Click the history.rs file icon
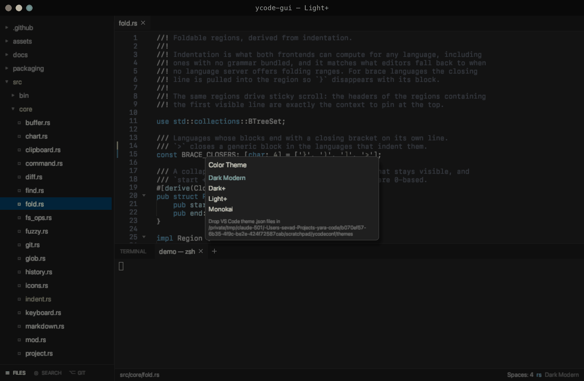 click(x=19, y=272)
